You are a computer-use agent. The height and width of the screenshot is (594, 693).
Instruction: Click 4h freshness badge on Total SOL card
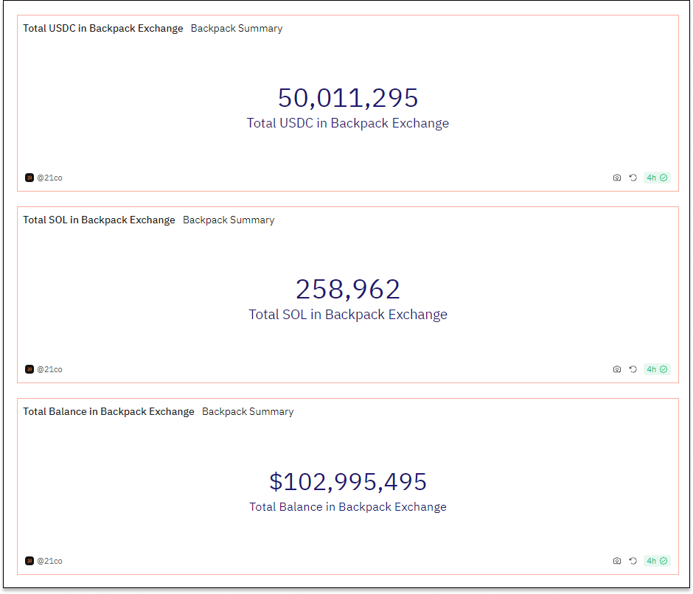(x=657, y=369)
